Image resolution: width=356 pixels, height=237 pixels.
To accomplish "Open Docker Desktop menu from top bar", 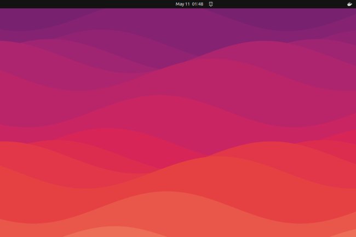I will click(349, 4).
